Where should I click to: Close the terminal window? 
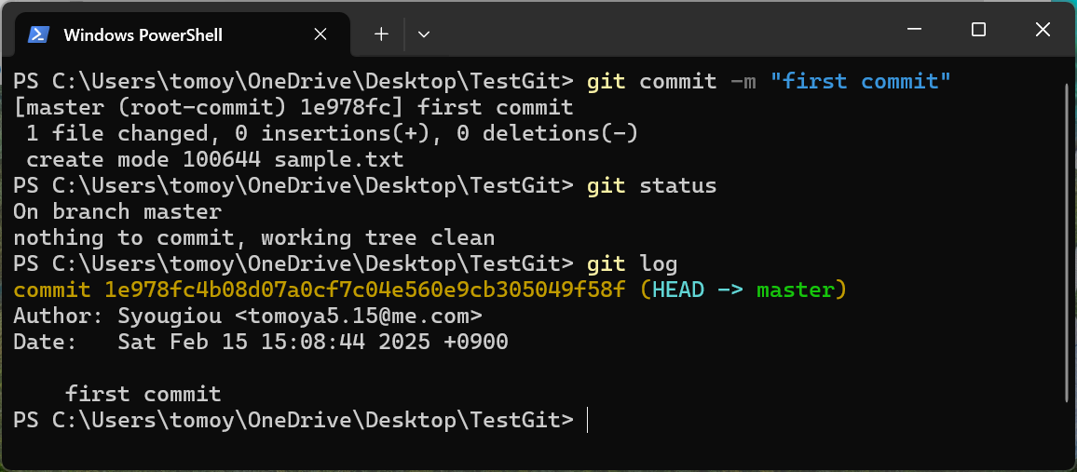(x=1043, y=30)
